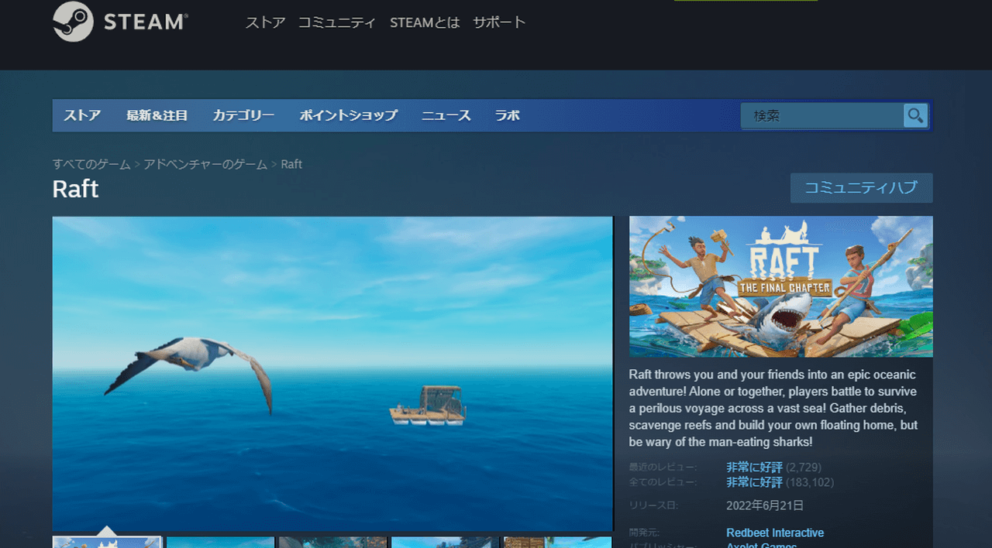Go to the ポイントショップ tab
This screenshot has height=548, width=992.
[348, 115]
